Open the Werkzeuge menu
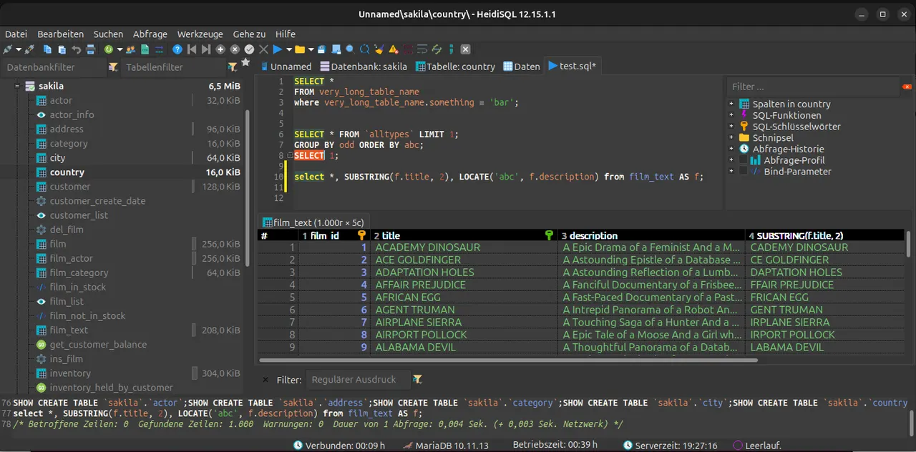The height and width of the screenshot is (452, 916). tap(200, 34)
